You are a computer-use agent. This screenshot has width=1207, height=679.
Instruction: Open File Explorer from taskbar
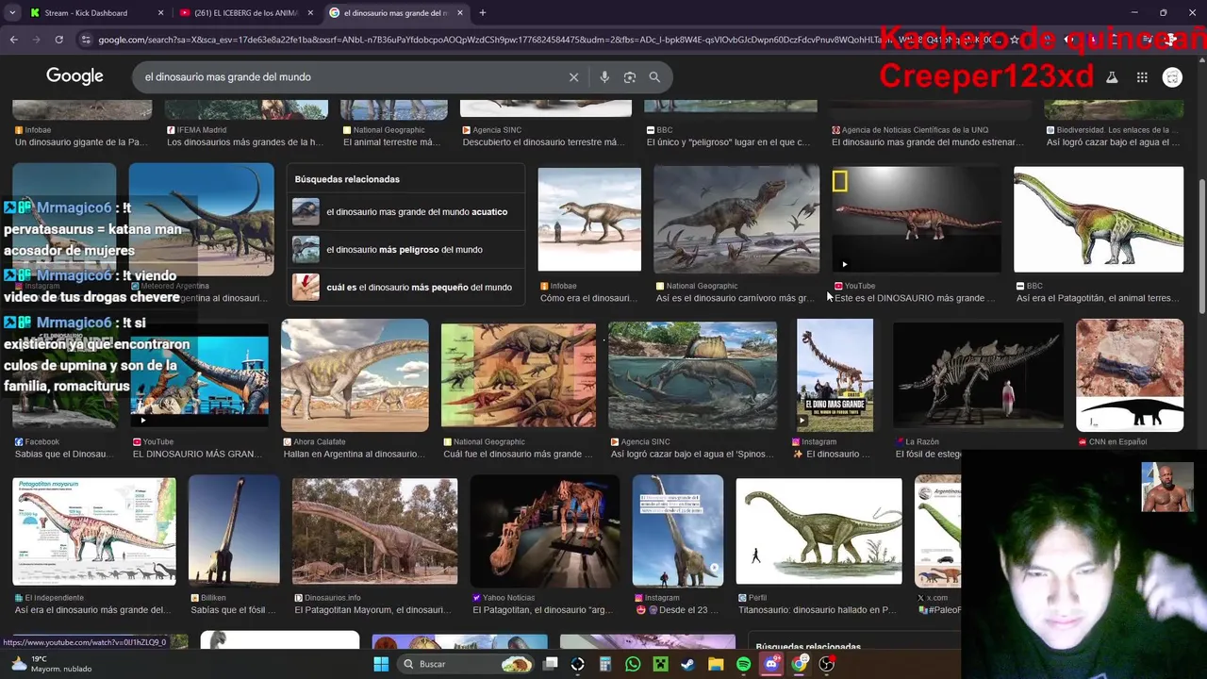tap(716, 664)
